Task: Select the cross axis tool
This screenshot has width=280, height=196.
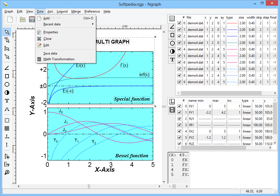Action: (x=7, y=137)
